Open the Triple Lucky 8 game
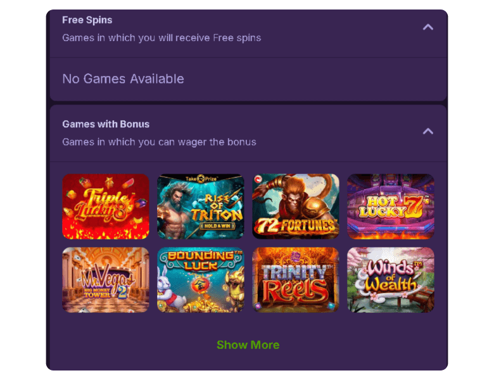The width and height of the screenshot is (494, 380). click(106, 206)
